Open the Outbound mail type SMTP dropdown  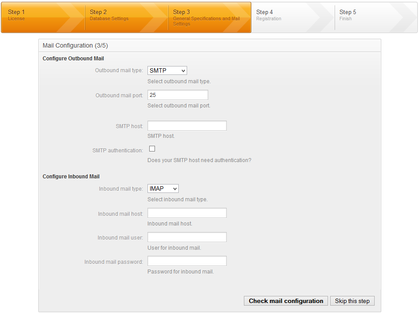pos(167,70)
